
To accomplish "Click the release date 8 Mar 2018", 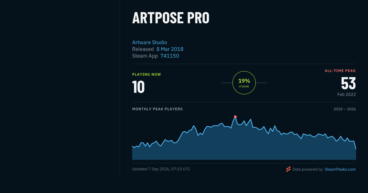I will coord(170,49).
